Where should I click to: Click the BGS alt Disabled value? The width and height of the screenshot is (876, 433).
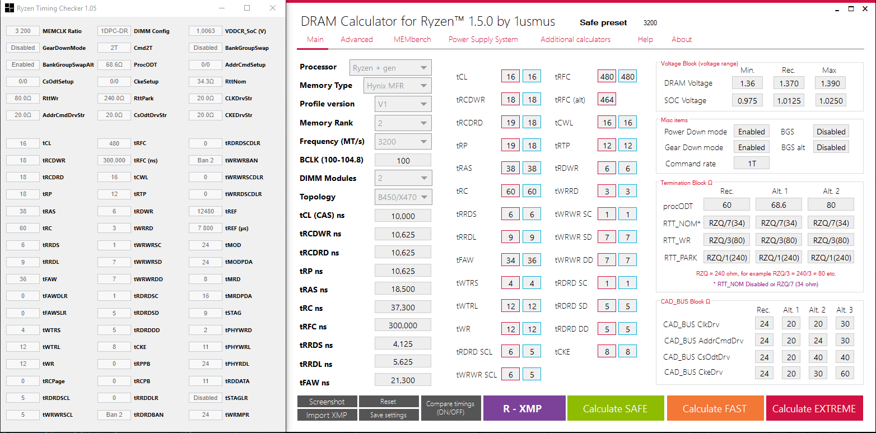[x=831, y=147]
